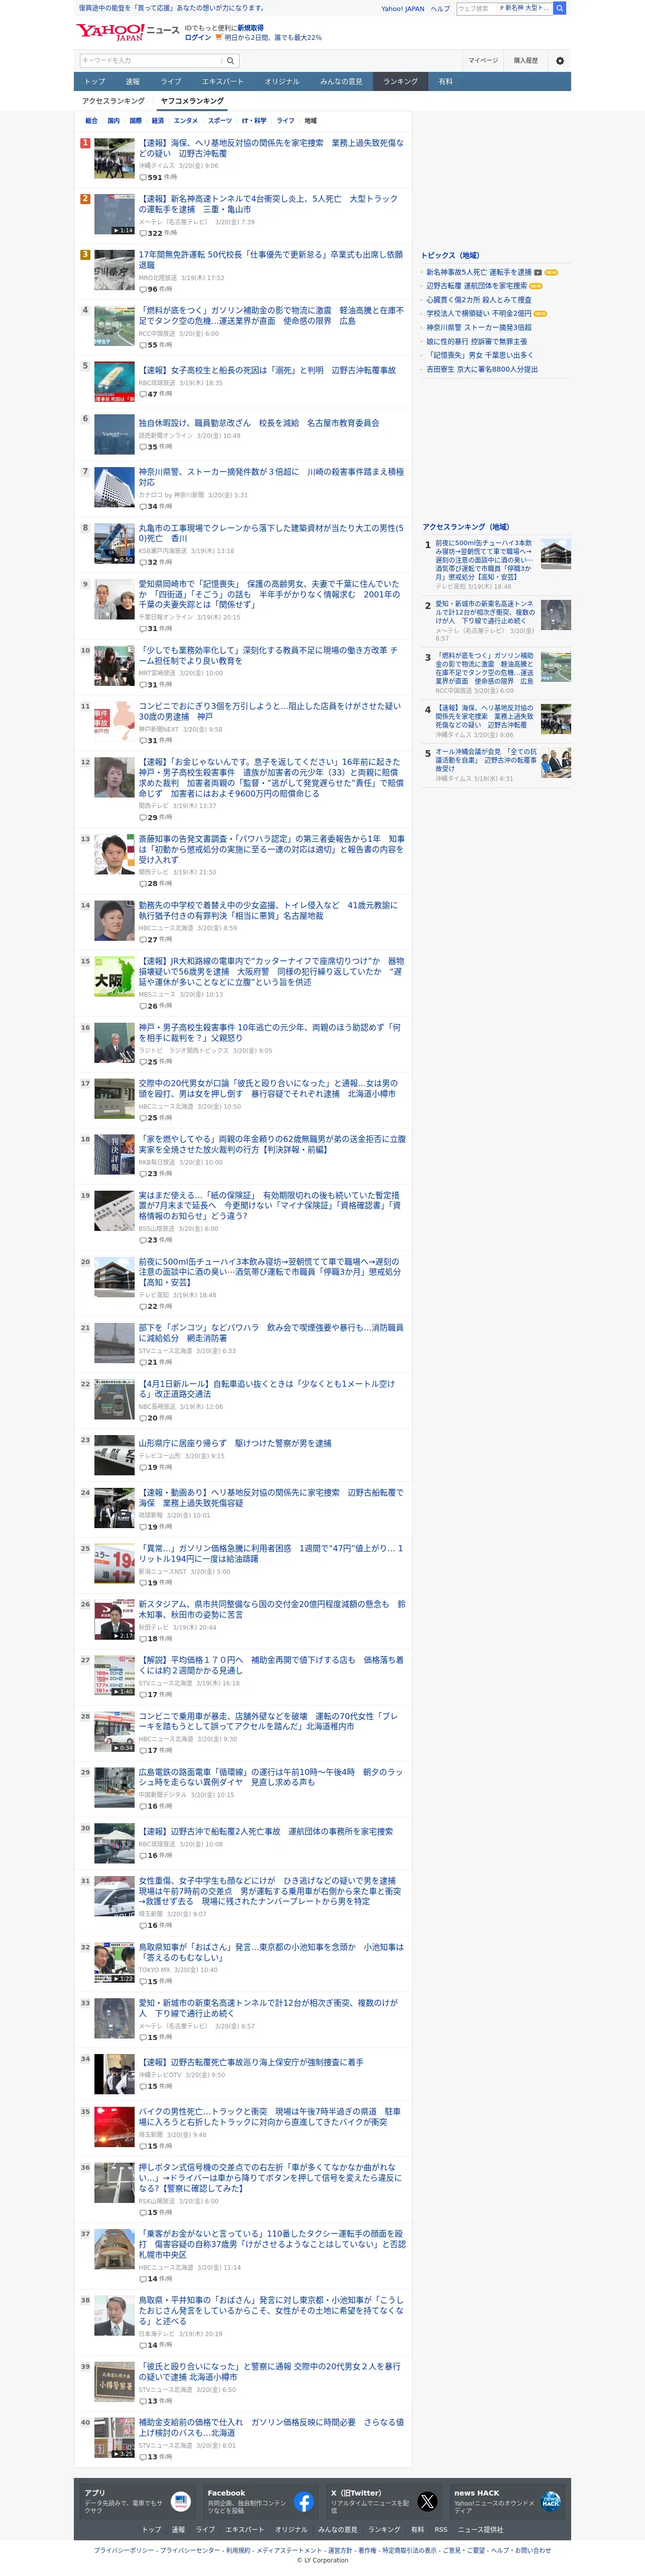The image size is (645, 2576).
Task: Click the number 1 ranking badge
Action: tap(85, 143)
